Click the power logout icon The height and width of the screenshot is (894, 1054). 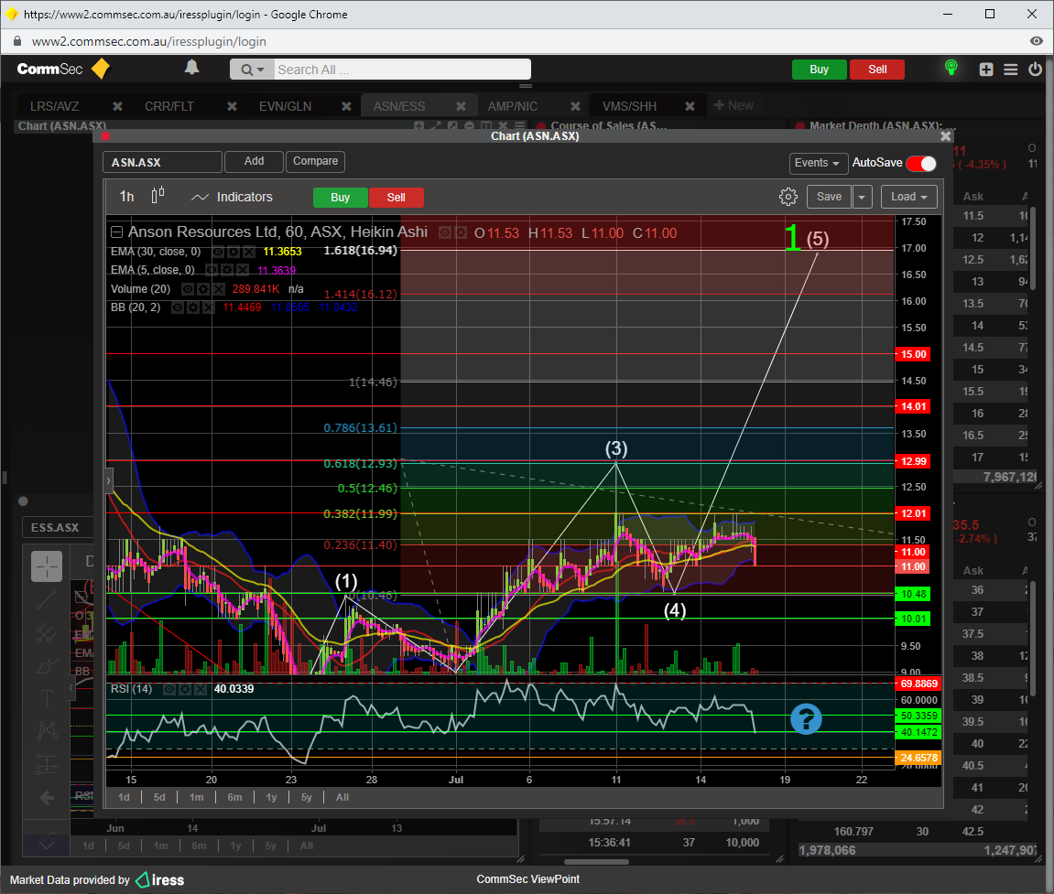tap(1035, 69)
